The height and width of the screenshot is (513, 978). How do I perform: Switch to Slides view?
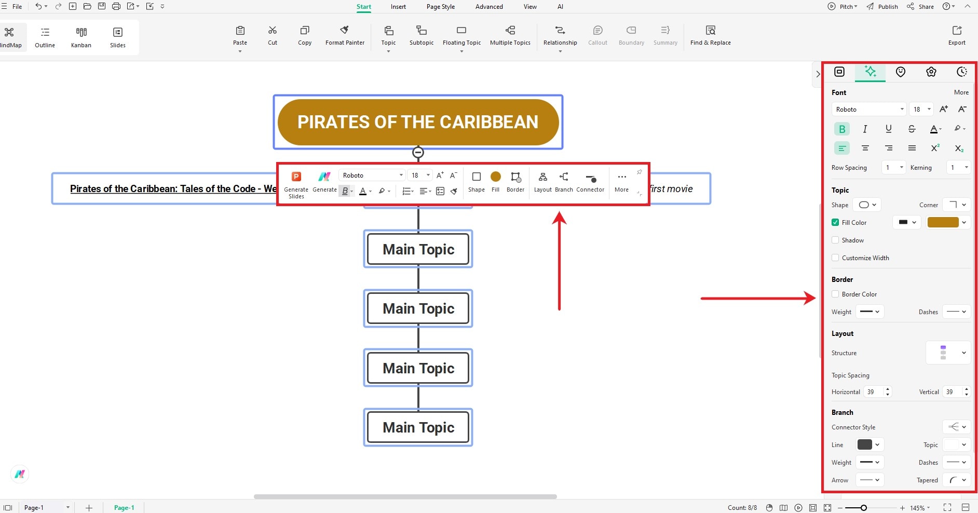pyautogui.click(x=118, y=37)
